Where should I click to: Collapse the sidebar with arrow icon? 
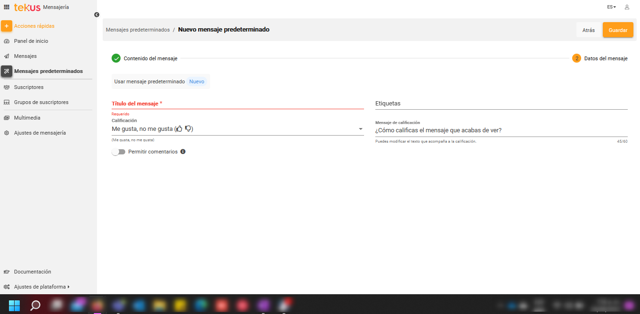97,15
